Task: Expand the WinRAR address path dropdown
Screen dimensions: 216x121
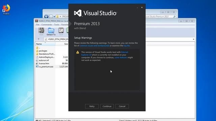Action: click(x=193, y=39)
